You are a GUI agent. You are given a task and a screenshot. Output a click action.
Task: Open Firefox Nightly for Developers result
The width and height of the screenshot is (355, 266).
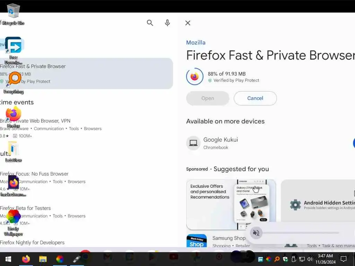(x=32, y=242)
